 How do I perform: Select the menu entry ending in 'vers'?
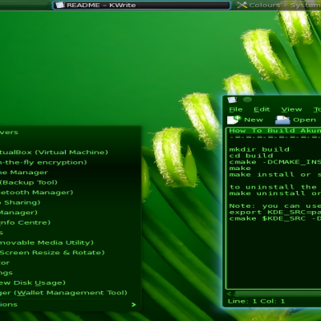click(70, 132)
